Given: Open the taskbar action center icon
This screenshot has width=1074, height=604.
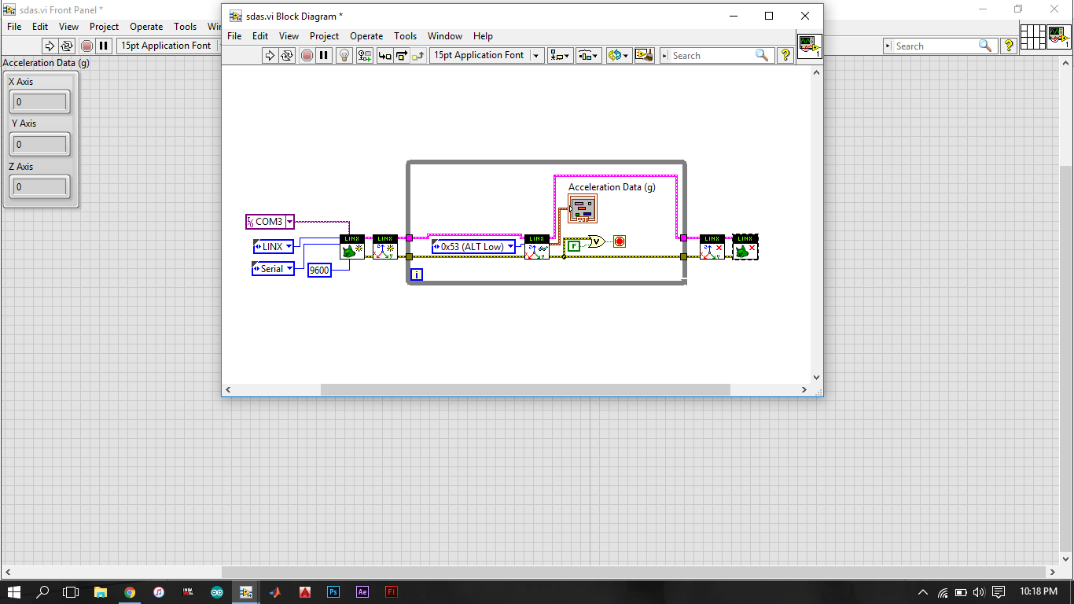Looking at the screenshot, I should pyautogui.click(x=999, y=592).
